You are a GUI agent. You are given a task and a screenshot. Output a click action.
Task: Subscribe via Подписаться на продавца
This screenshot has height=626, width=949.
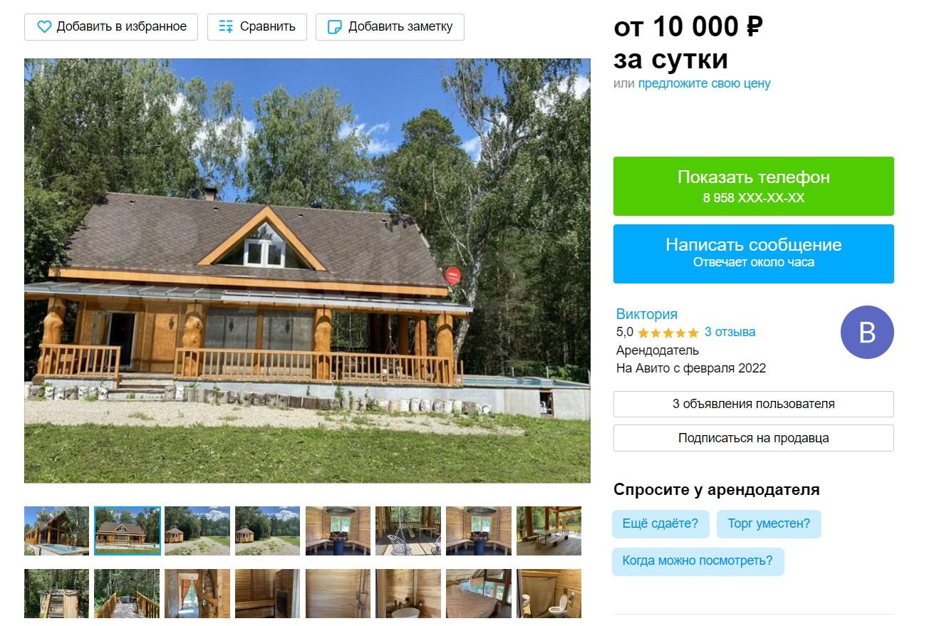pyautogui.click(x=753, y=438)
